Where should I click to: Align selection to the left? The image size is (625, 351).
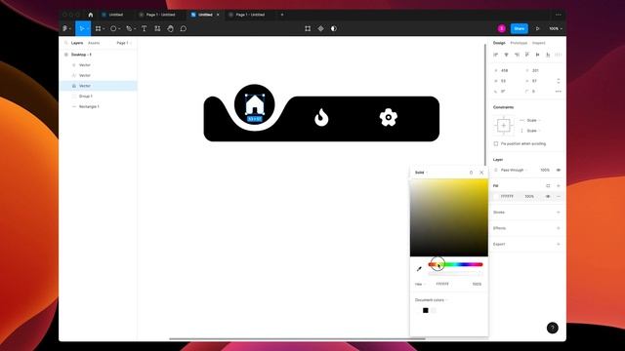click(x=496, y=55)
